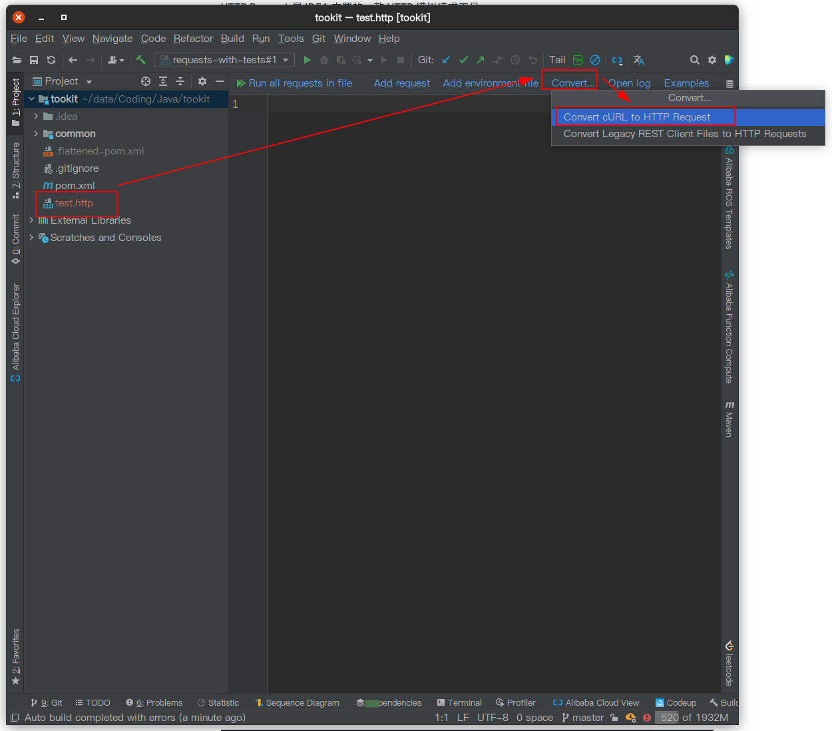Viewport: 832px width, 731px height.
Task: Open IDE settings gear icon in toolbar
Action: click(x=712, y=60)
